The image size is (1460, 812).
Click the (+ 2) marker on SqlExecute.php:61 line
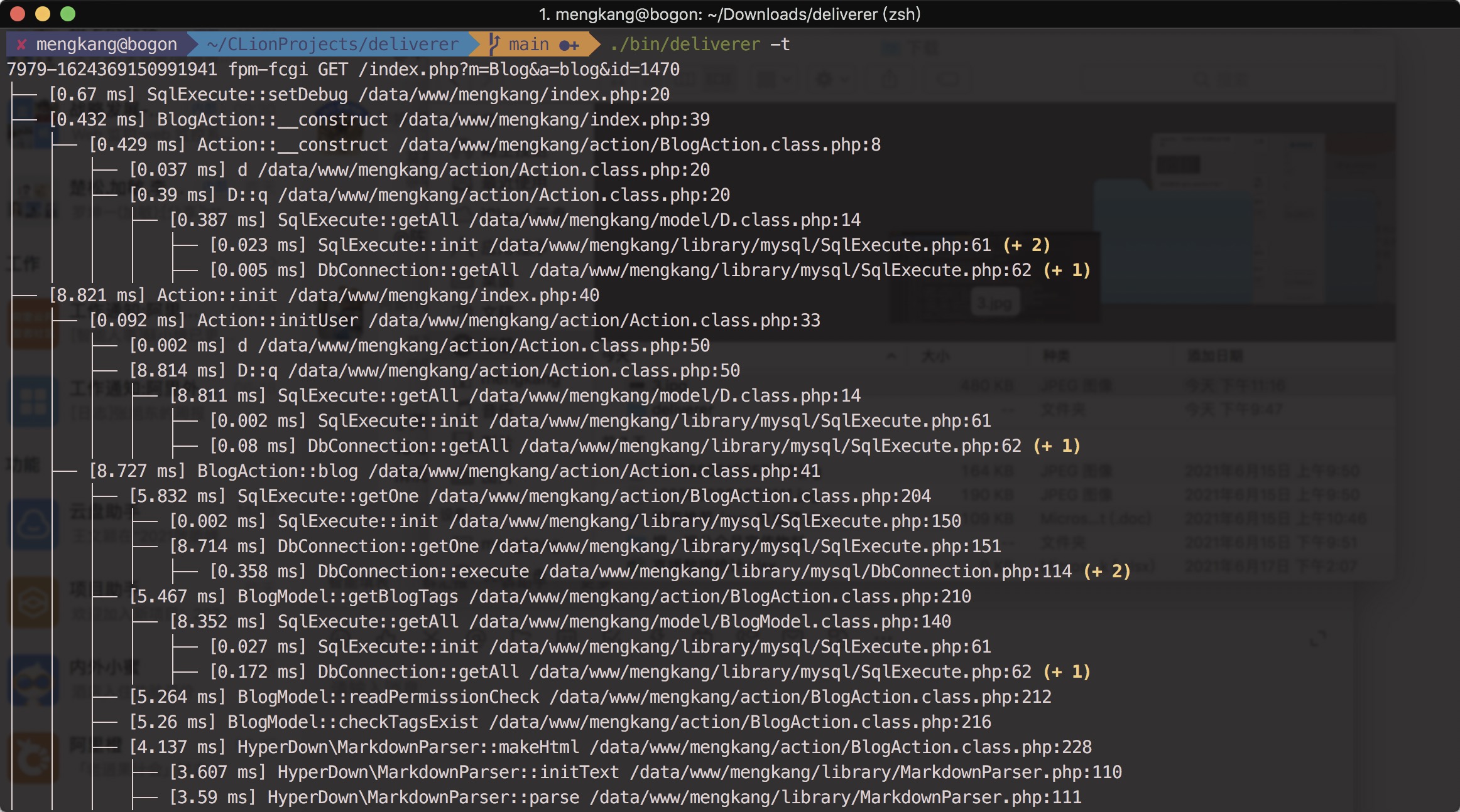(x=1027, y=245)
